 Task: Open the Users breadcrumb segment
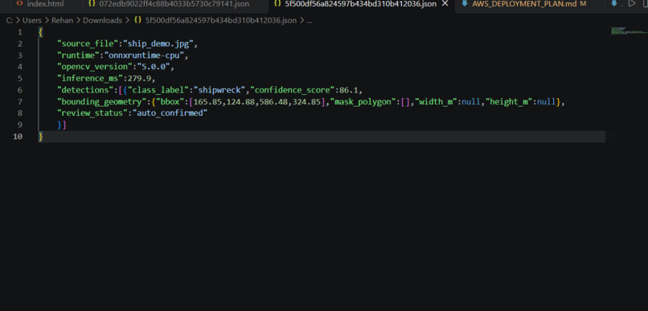click(32, 20)
